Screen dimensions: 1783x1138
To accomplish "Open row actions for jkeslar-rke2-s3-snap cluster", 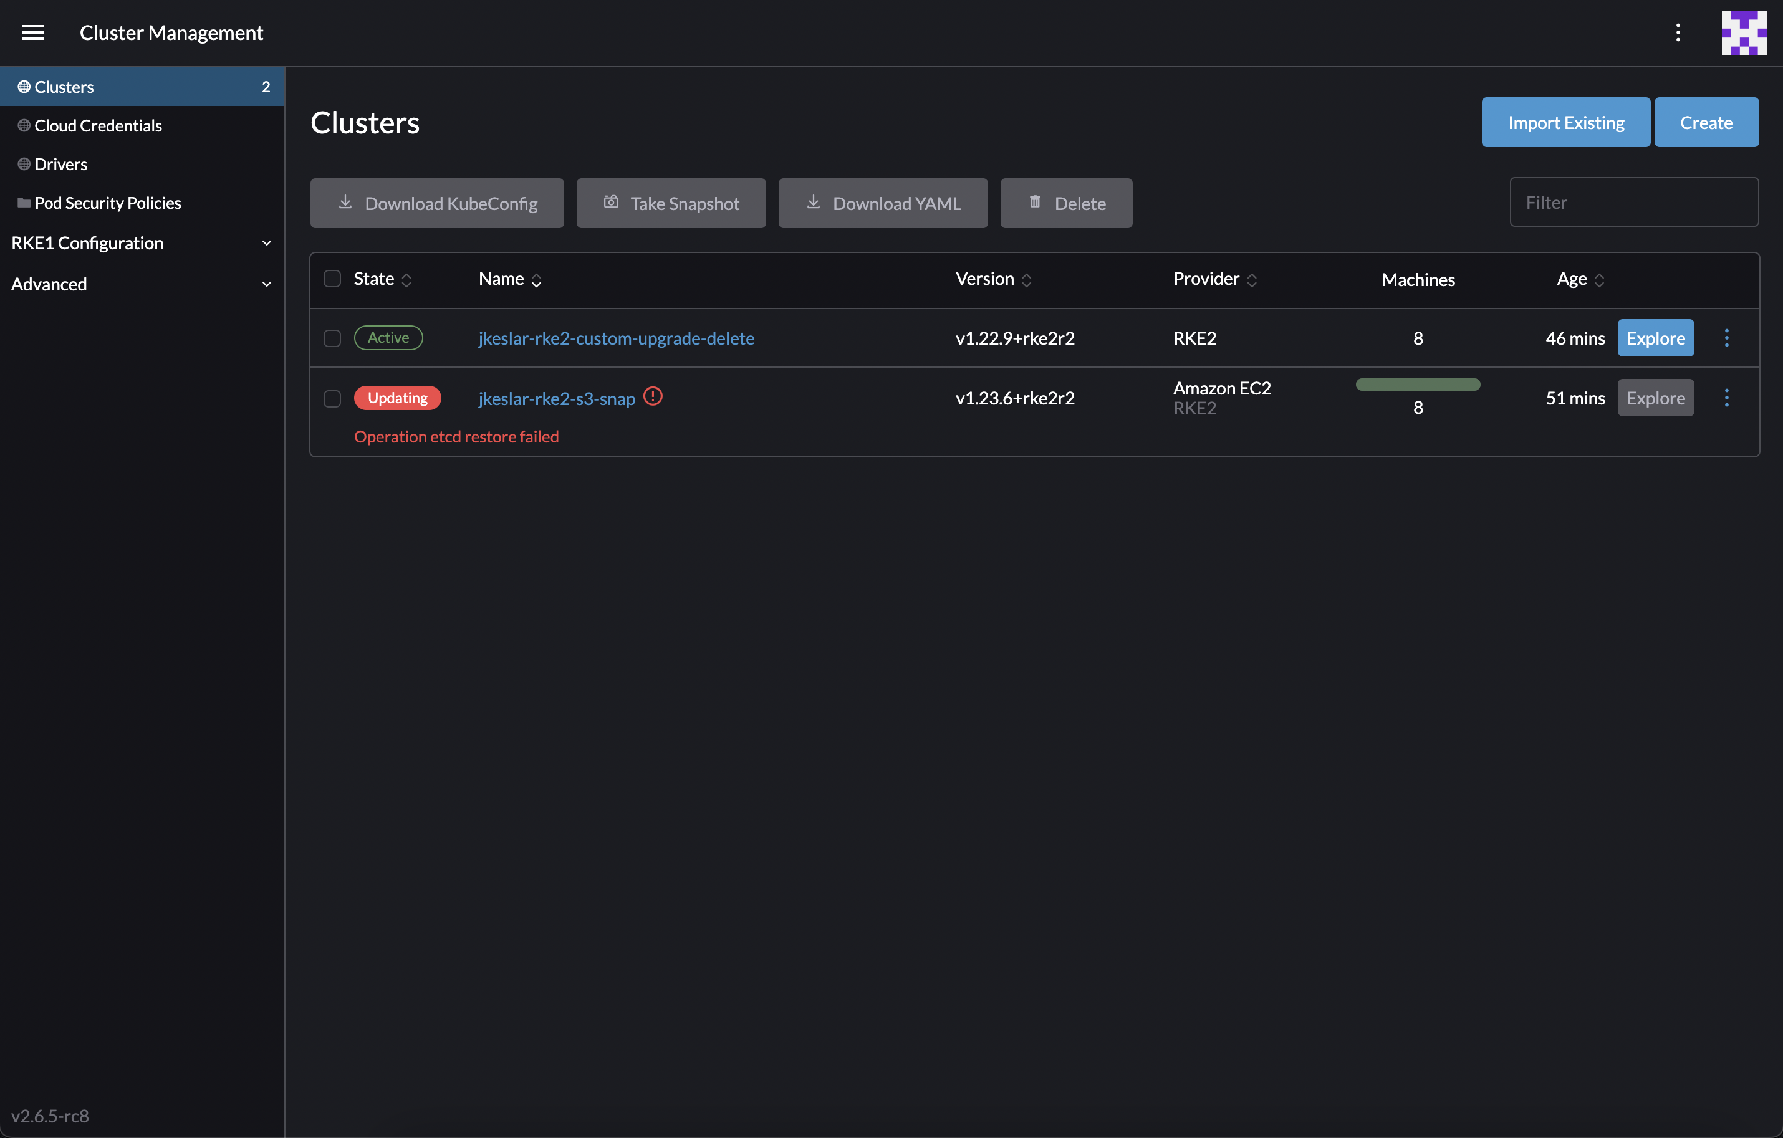I will tap(1727, 398).
